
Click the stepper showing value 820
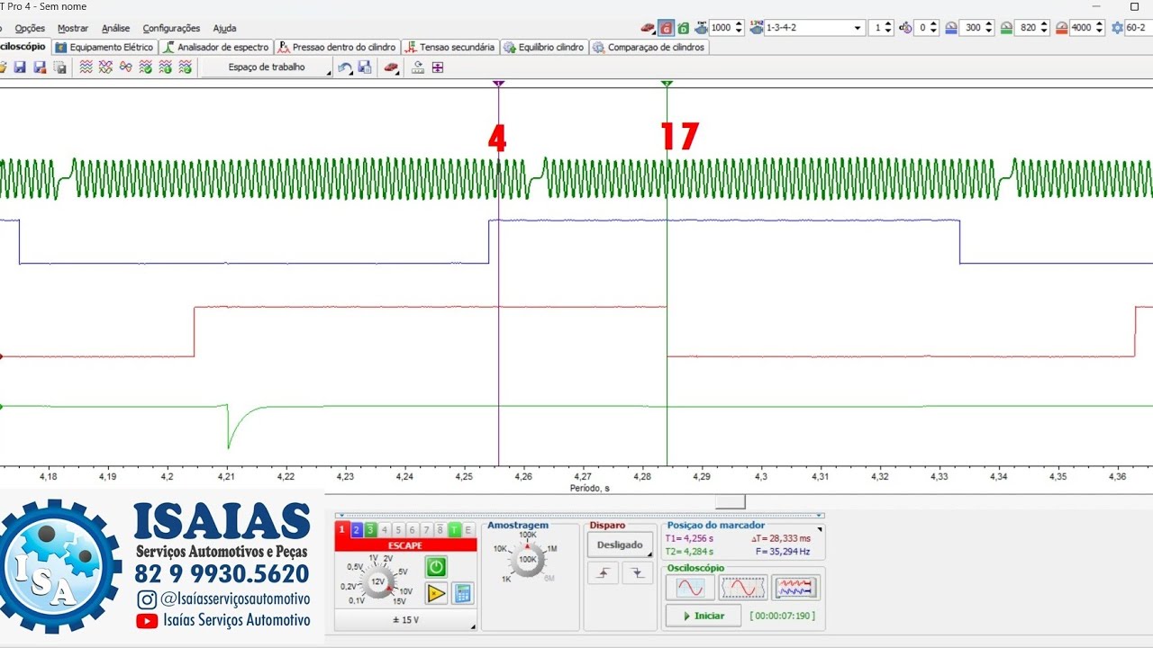click(x=1033, y=28)
